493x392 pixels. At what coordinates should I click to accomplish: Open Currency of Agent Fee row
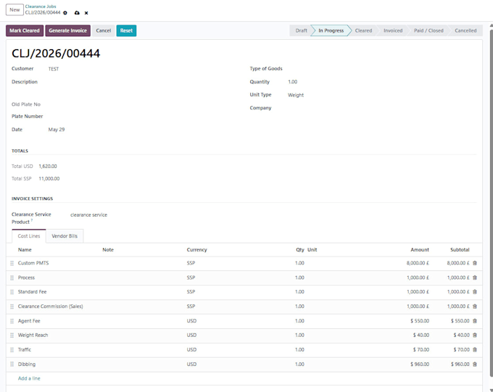click(x=191, y=321)
